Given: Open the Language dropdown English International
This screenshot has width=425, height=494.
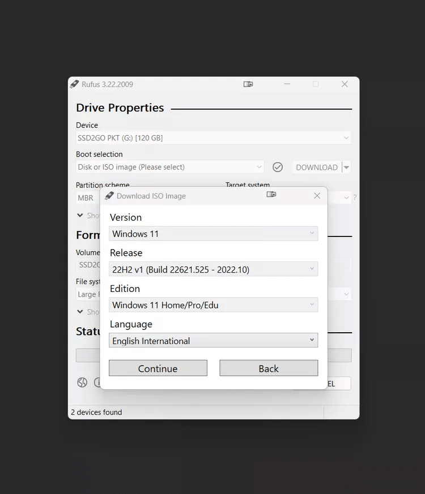Looking at the screenshot, I should (x=213, y=340).
